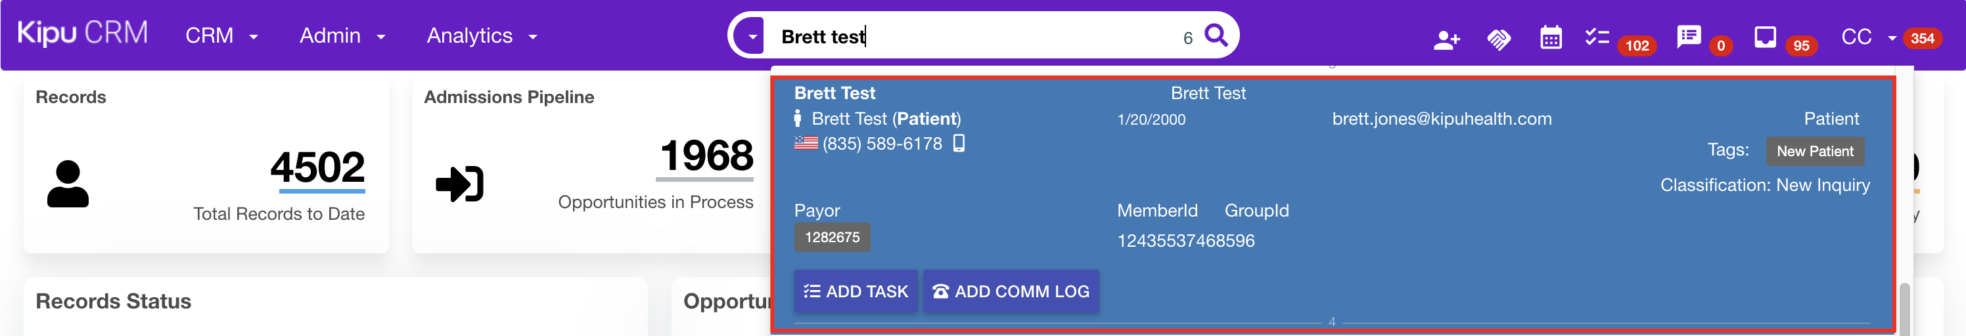Screen dimensions: 1966x336
Task: Open the notes icon with 95 badge
Action: coord(1766,37)
